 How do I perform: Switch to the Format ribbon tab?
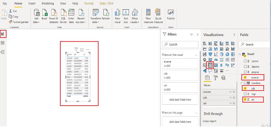tap(89, 4)
